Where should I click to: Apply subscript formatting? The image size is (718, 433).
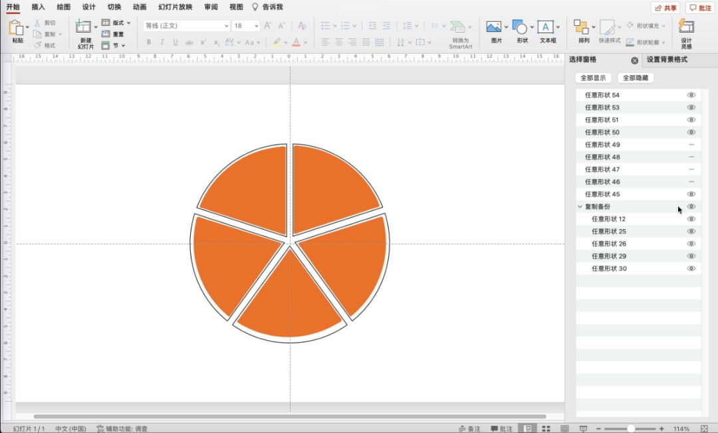tap(216, 43)
